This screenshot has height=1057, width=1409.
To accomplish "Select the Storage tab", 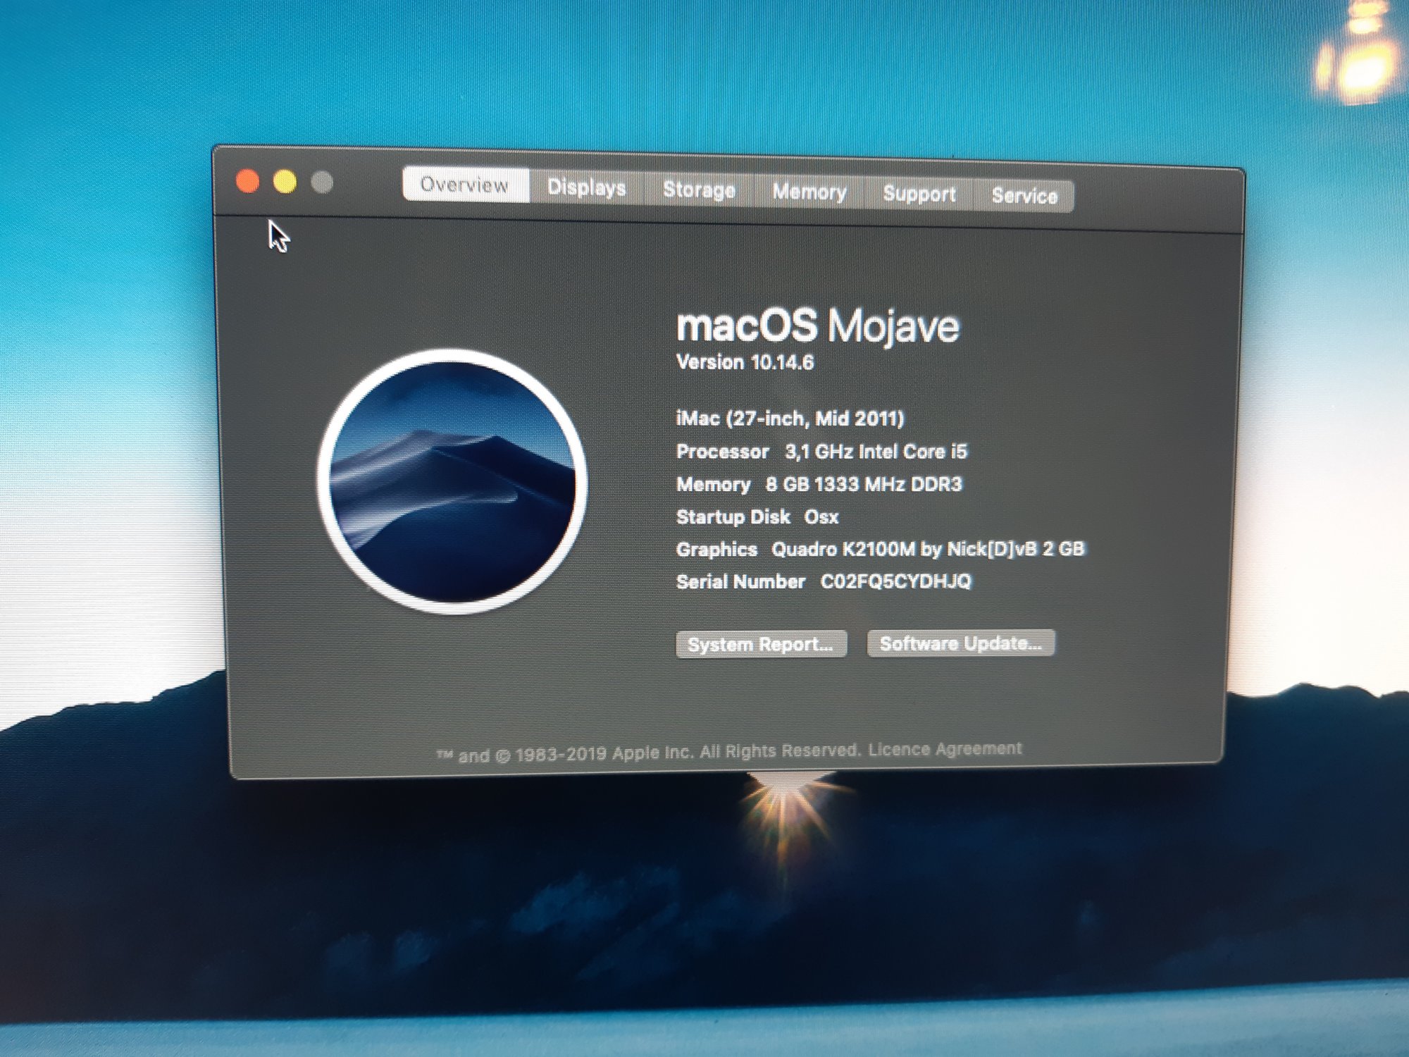I will pyautogui.click(x=698, y=190).
